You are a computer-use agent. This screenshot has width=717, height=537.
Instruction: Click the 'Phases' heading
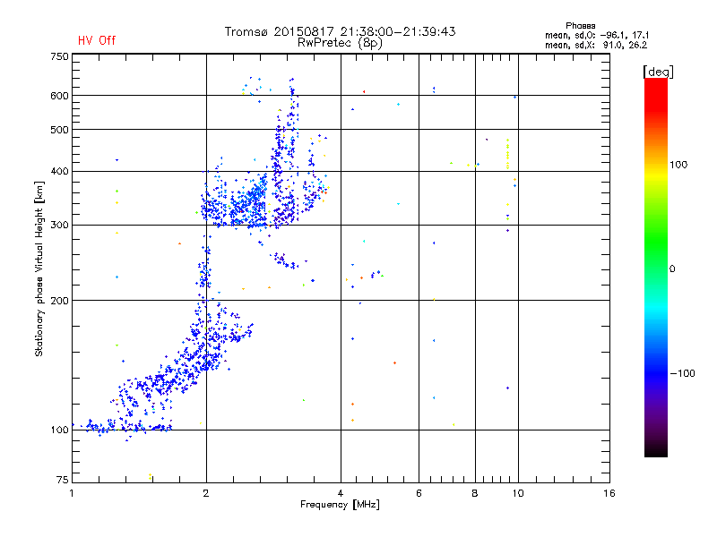click(x=581, y=26)
